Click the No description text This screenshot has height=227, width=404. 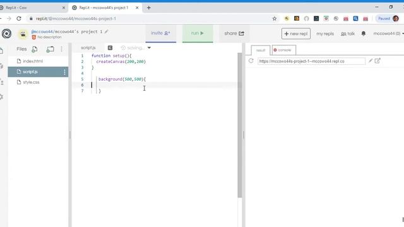(49, 37)
